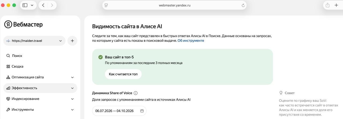This screenshot has width=343, height=119.
Task: Open the sidebar options chevron in the Safari toolbar
Action: (32, 5)
